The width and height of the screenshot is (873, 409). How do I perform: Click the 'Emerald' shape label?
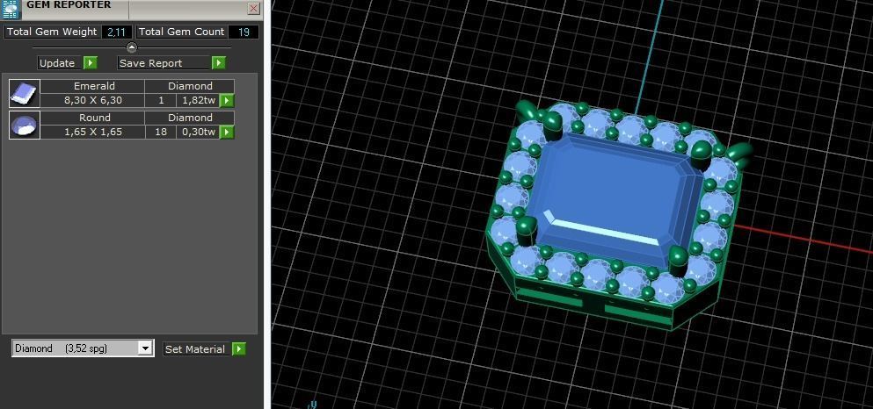(94, 86)
